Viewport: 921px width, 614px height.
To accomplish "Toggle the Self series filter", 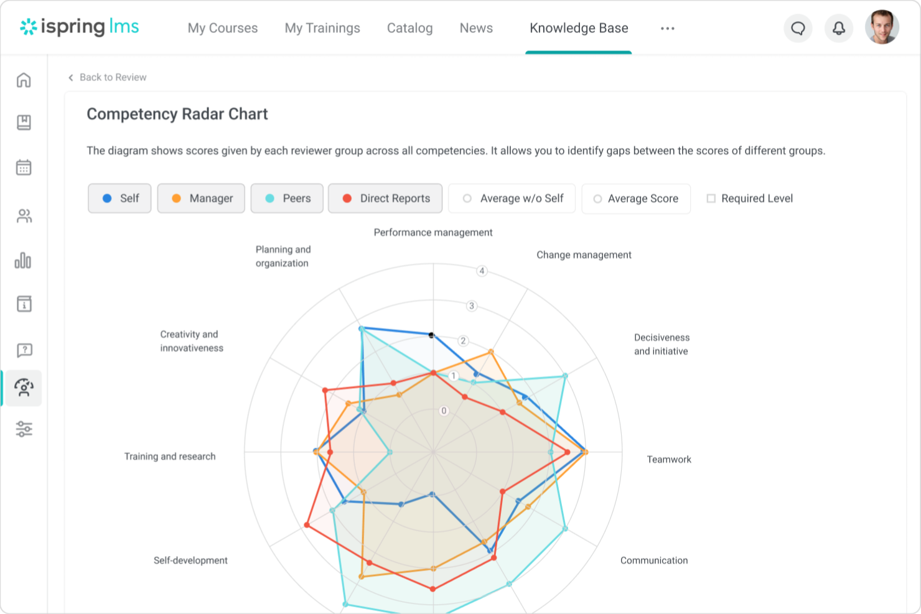I will click(x=119, y=198).
